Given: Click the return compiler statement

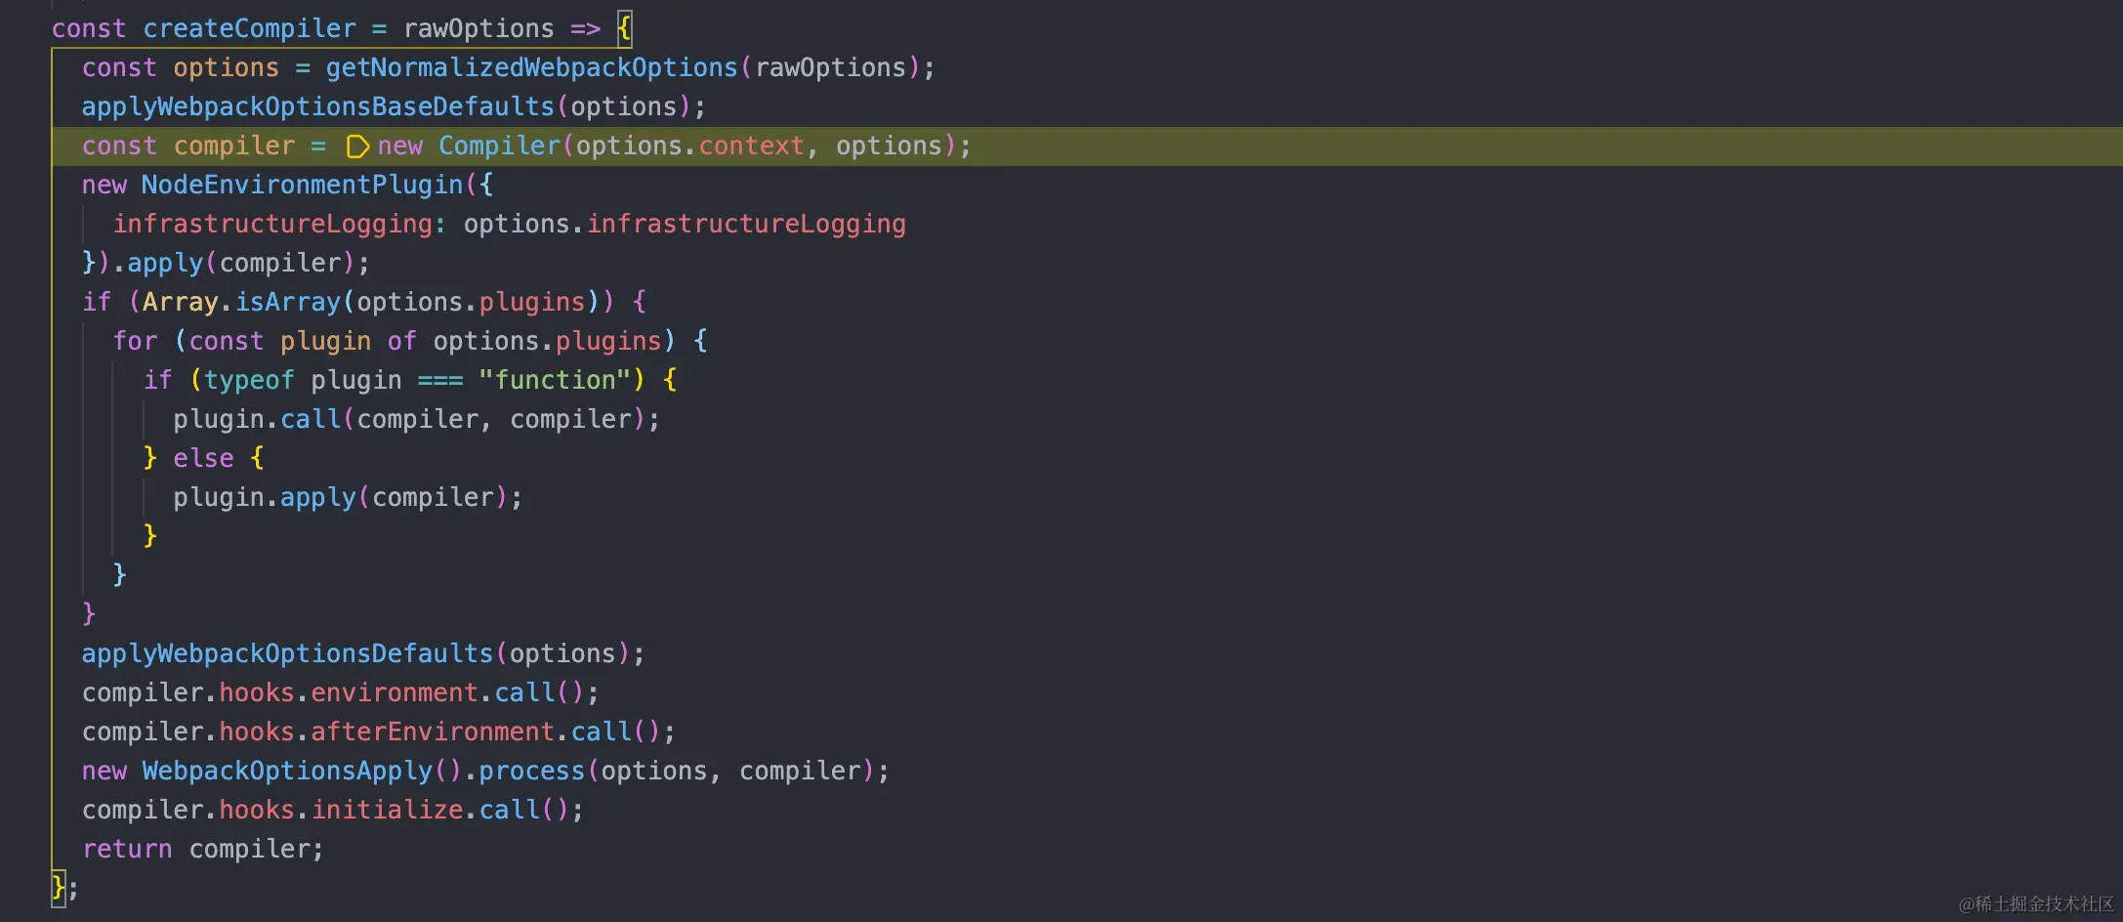Looking at the screenshot, I should point(202,850).
